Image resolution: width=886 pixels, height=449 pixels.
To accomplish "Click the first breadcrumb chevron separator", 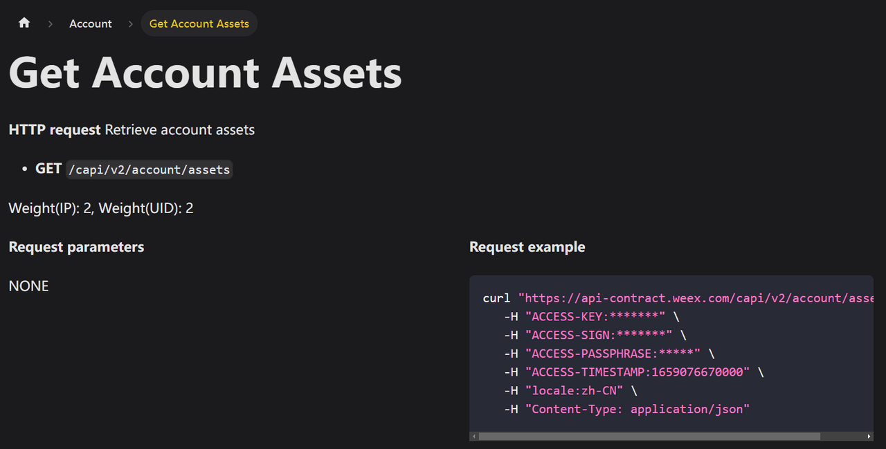I will 50,23.
